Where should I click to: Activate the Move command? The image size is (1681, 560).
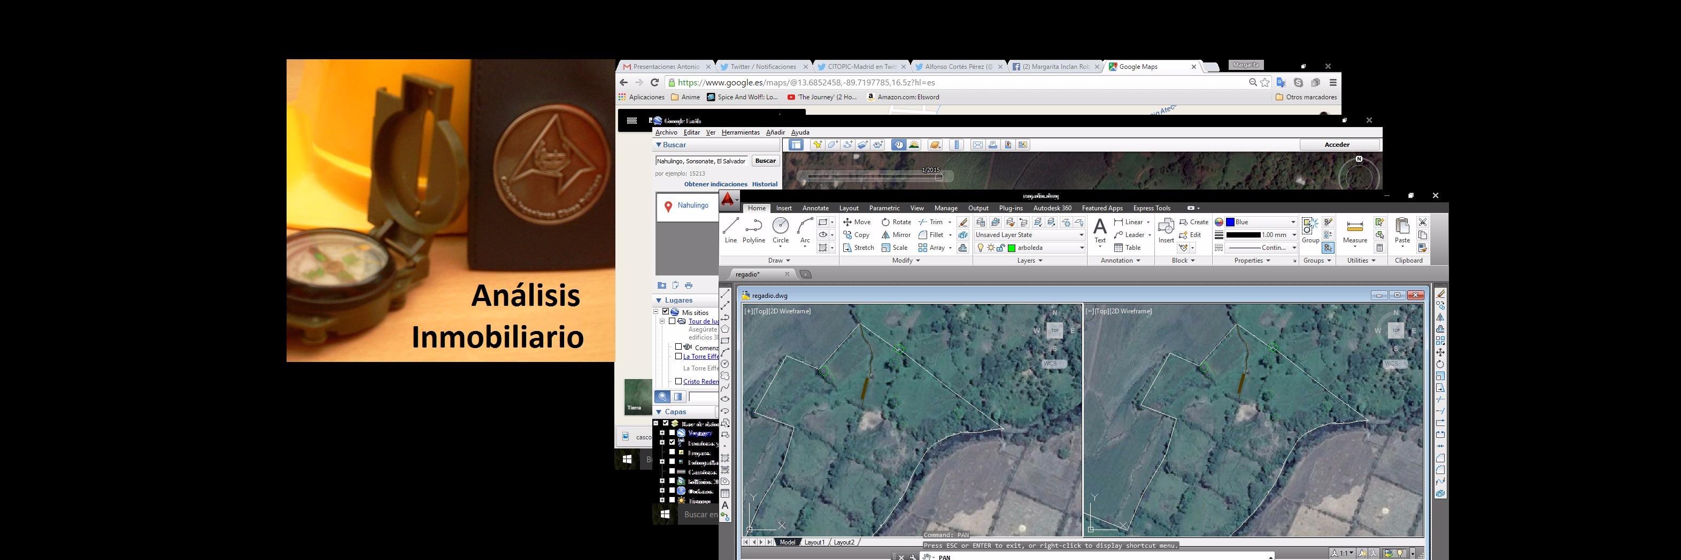tap(857, 222)
